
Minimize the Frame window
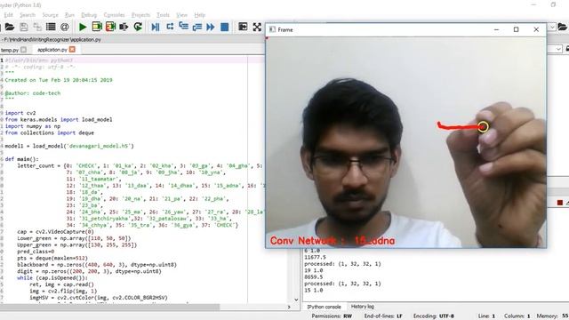click(496, 29)
